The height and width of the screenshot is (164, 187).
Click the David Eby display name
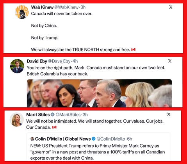pyautogui.click(x=37, y=61)
